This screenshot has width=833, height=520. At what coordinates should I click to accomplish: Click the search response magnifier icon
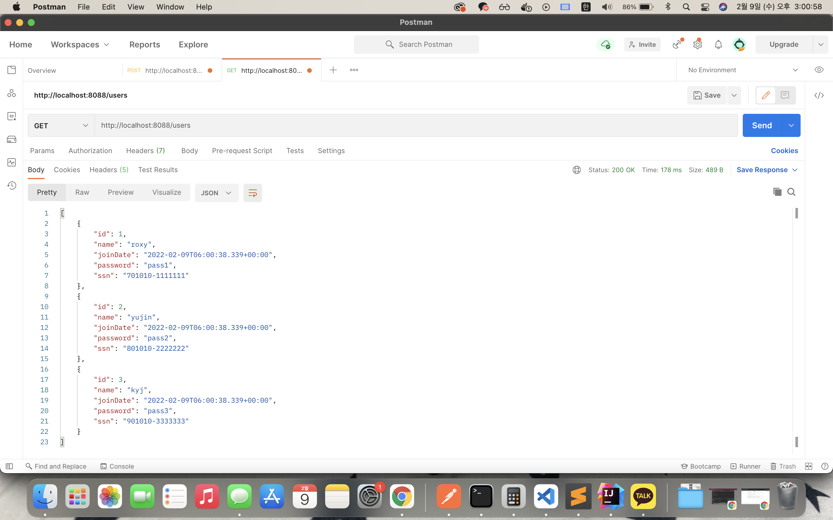(x=791, y=192)
